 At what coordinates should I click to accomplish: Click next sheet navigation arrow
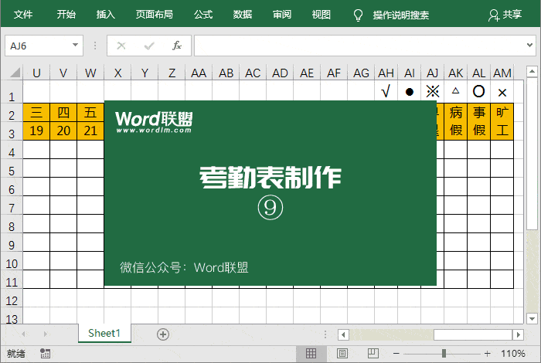pyautogui.click(x=45, y=334)
